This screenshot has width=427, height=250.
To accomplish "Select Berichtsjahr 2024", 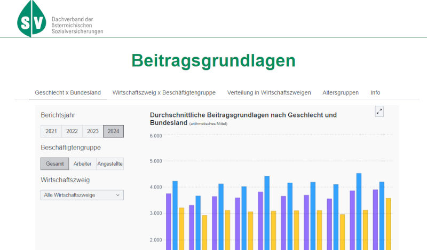I will 113,131.
